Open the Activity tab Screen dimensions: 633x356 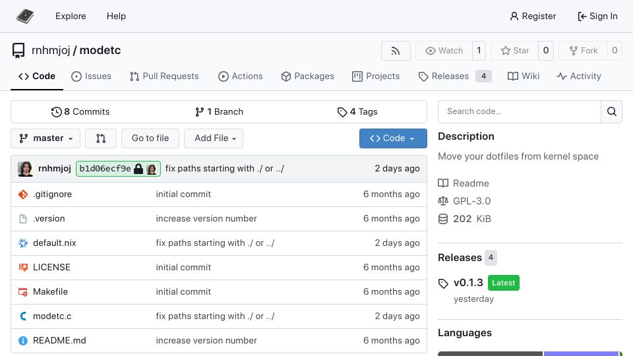click(578, 76)
